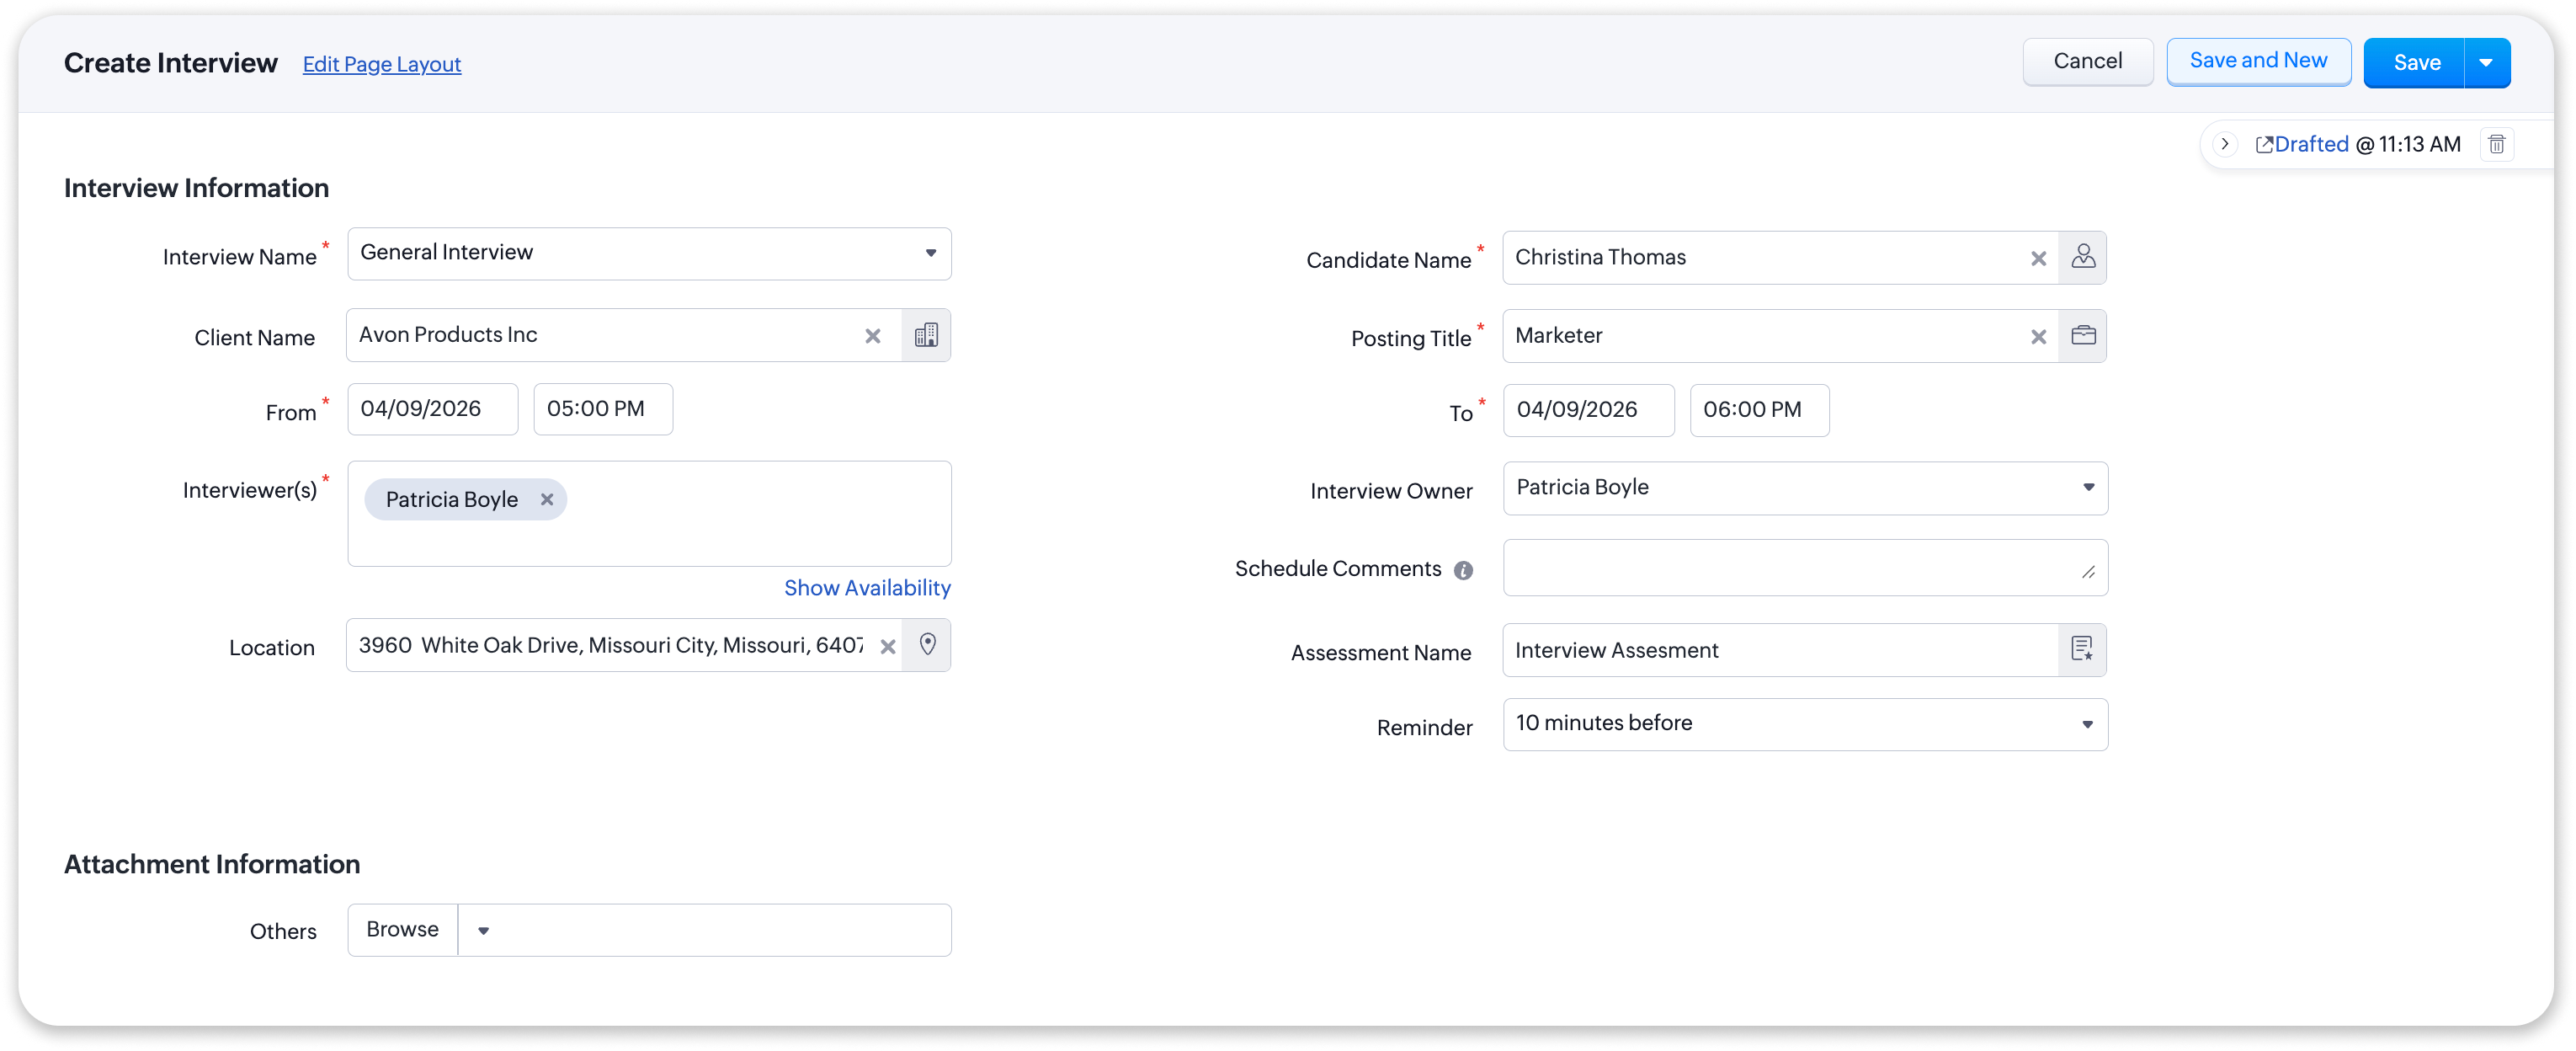Click Show Availability link
Viewport: 2576px width, 1051px height.
coord(866,588)
